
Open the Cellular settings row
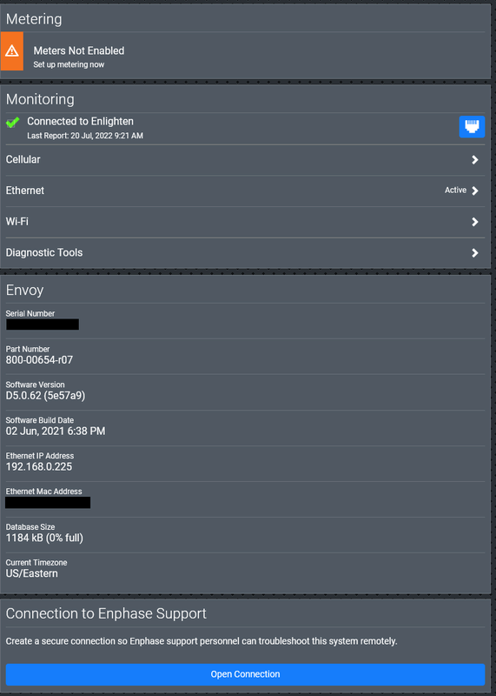click(245, 160)
